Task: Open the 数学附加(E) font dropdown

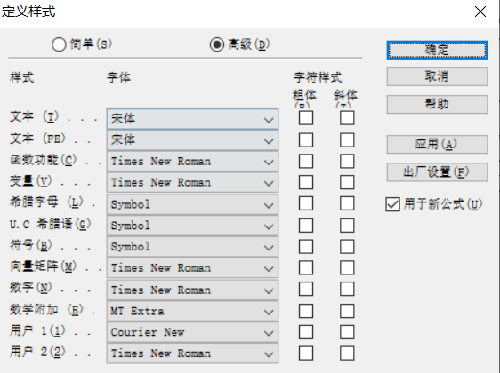Action: pyautogui.click(x=192, y=311)
